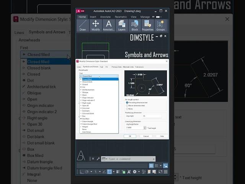Select Box filled arrowhead option
Screen dimensions: 245x184
[x=86, y=119]
